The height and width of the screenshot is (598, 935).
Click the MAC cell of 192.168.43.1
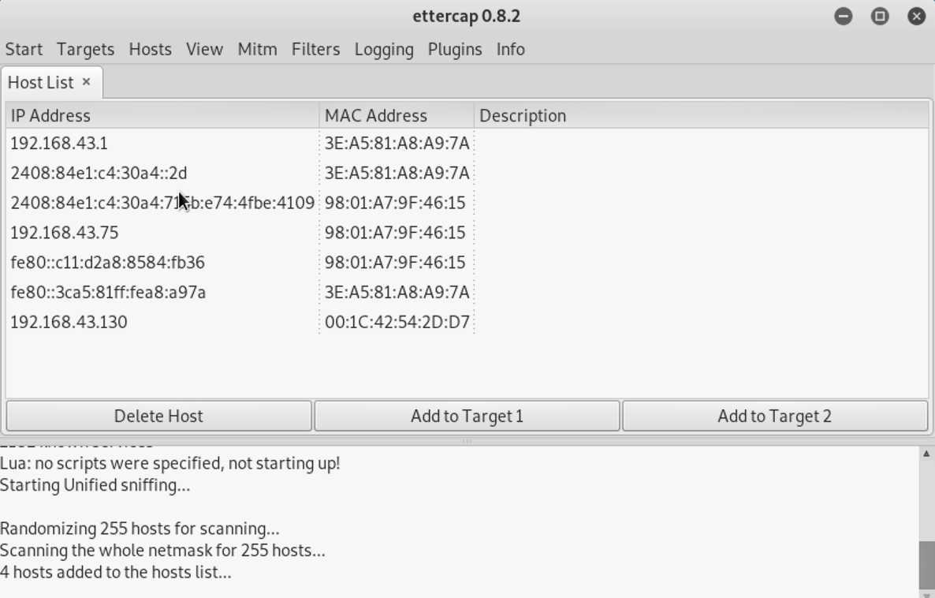[397, 144]
